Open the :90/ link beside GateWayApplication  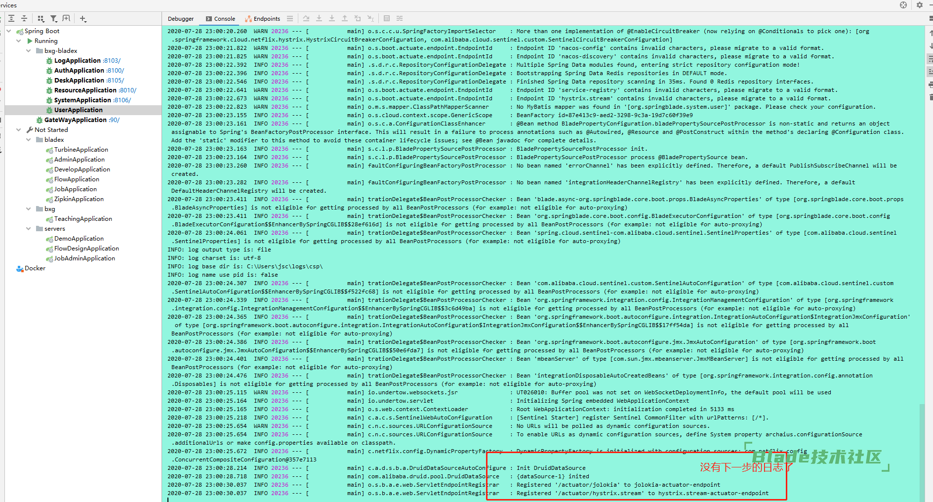(x=114, y=120)
